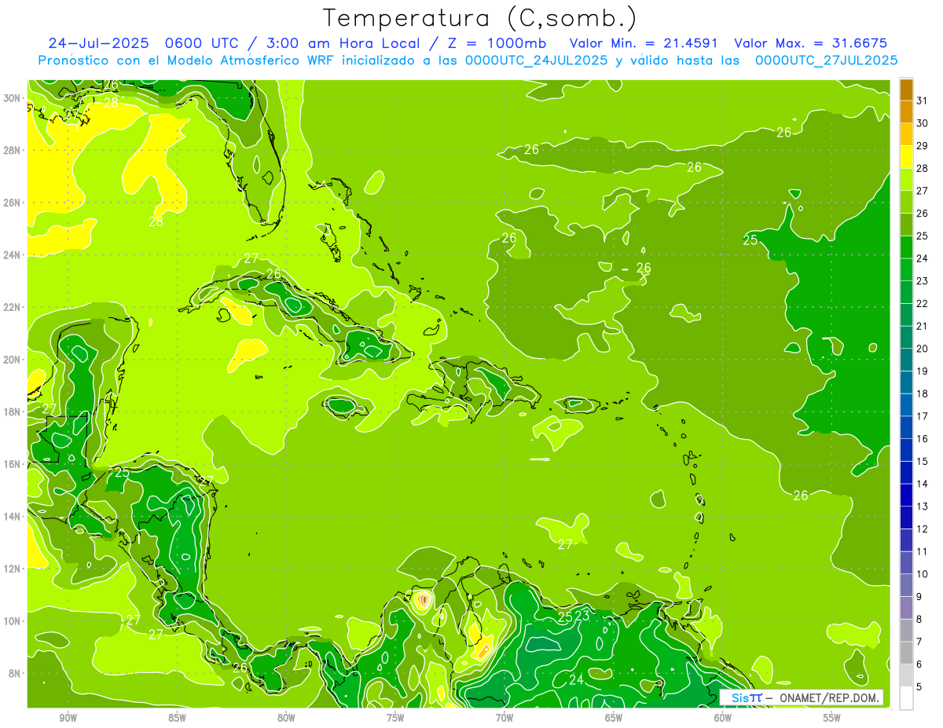Pick the yellow legend swatch between 28 and 29

click(906, 156)
